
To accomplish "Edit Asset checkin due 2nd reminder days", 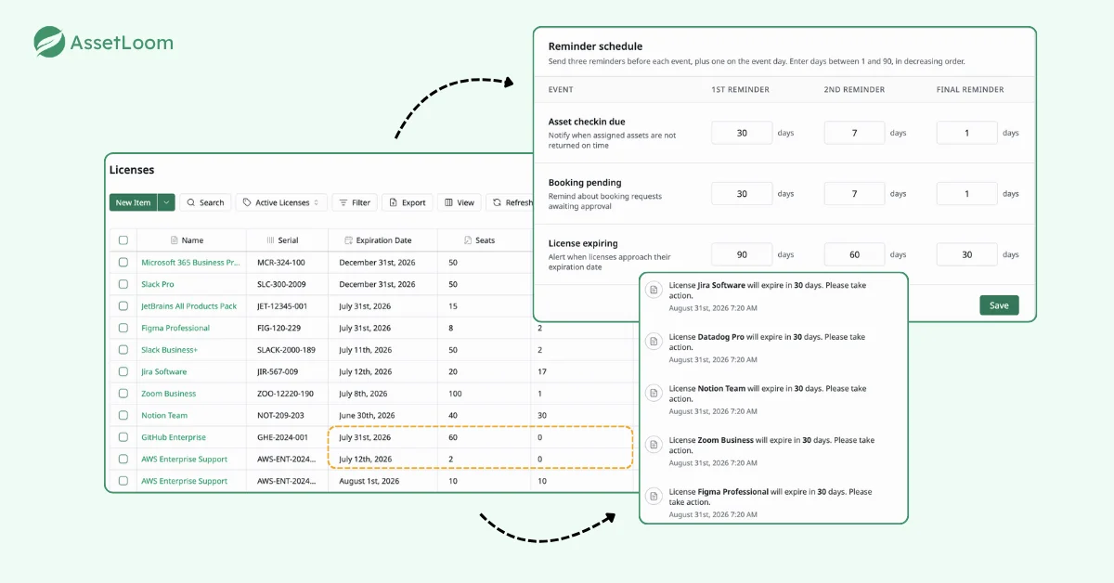I will tap(854, 133).
